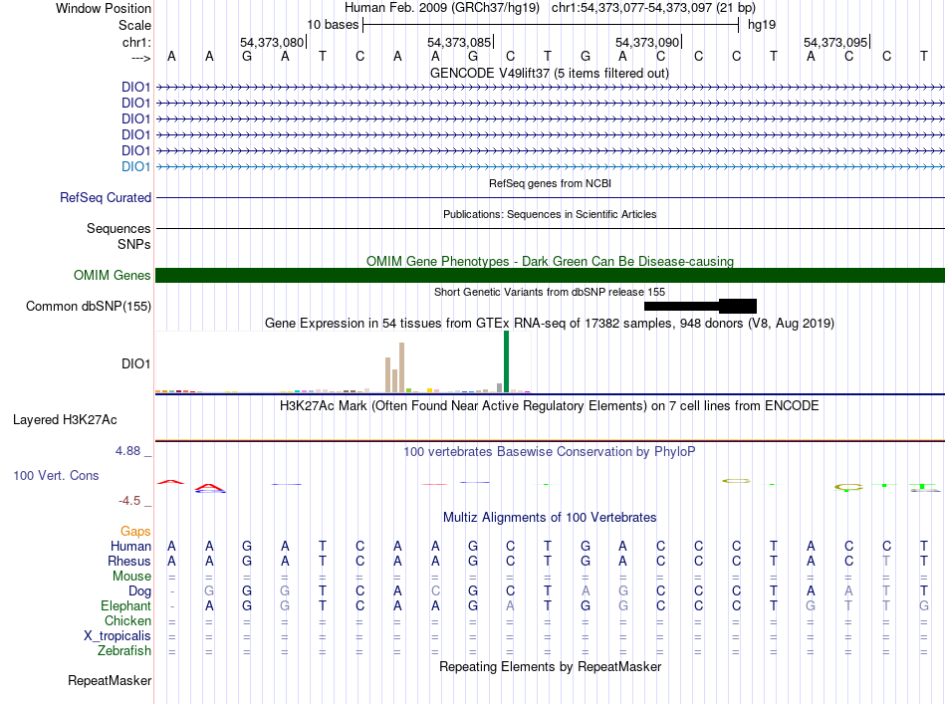Viewport: 946px width, 704px height.
Task: Click the dark green OMIM Genes bar
Action: click(550, 276)
